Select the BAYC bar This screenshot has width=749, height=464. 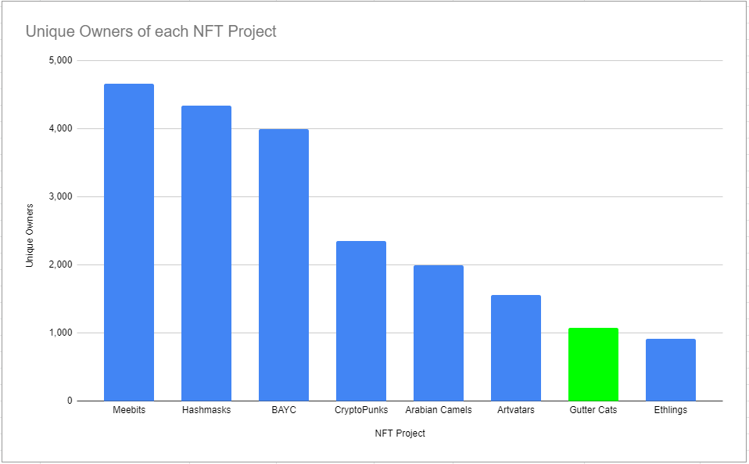(284, 265)
